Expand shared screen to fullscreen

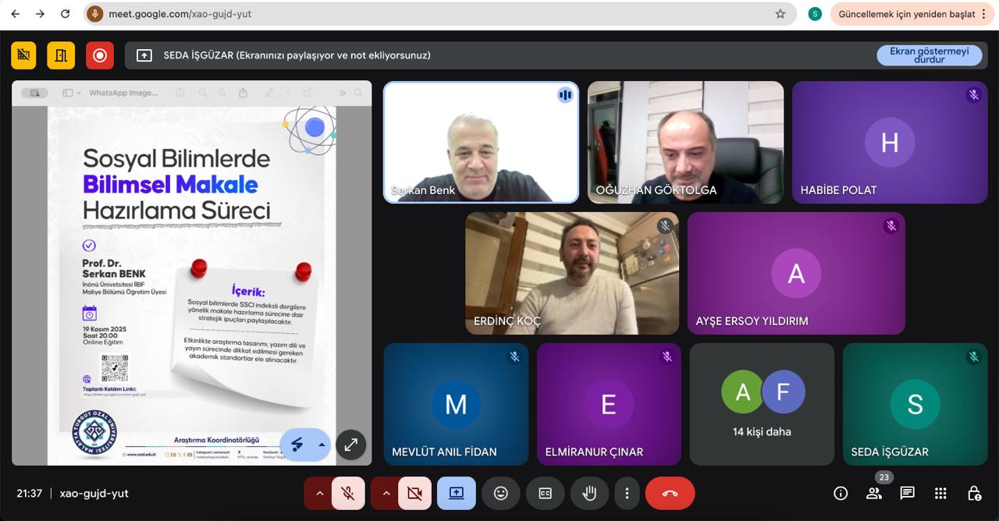click(x=350, y=445)
